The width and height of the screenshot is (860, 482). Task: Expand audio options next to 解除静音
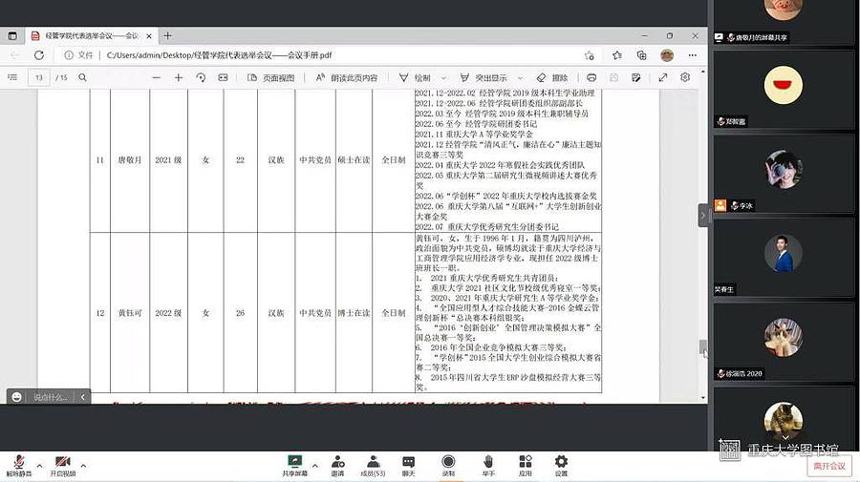(x=39, y=466)
